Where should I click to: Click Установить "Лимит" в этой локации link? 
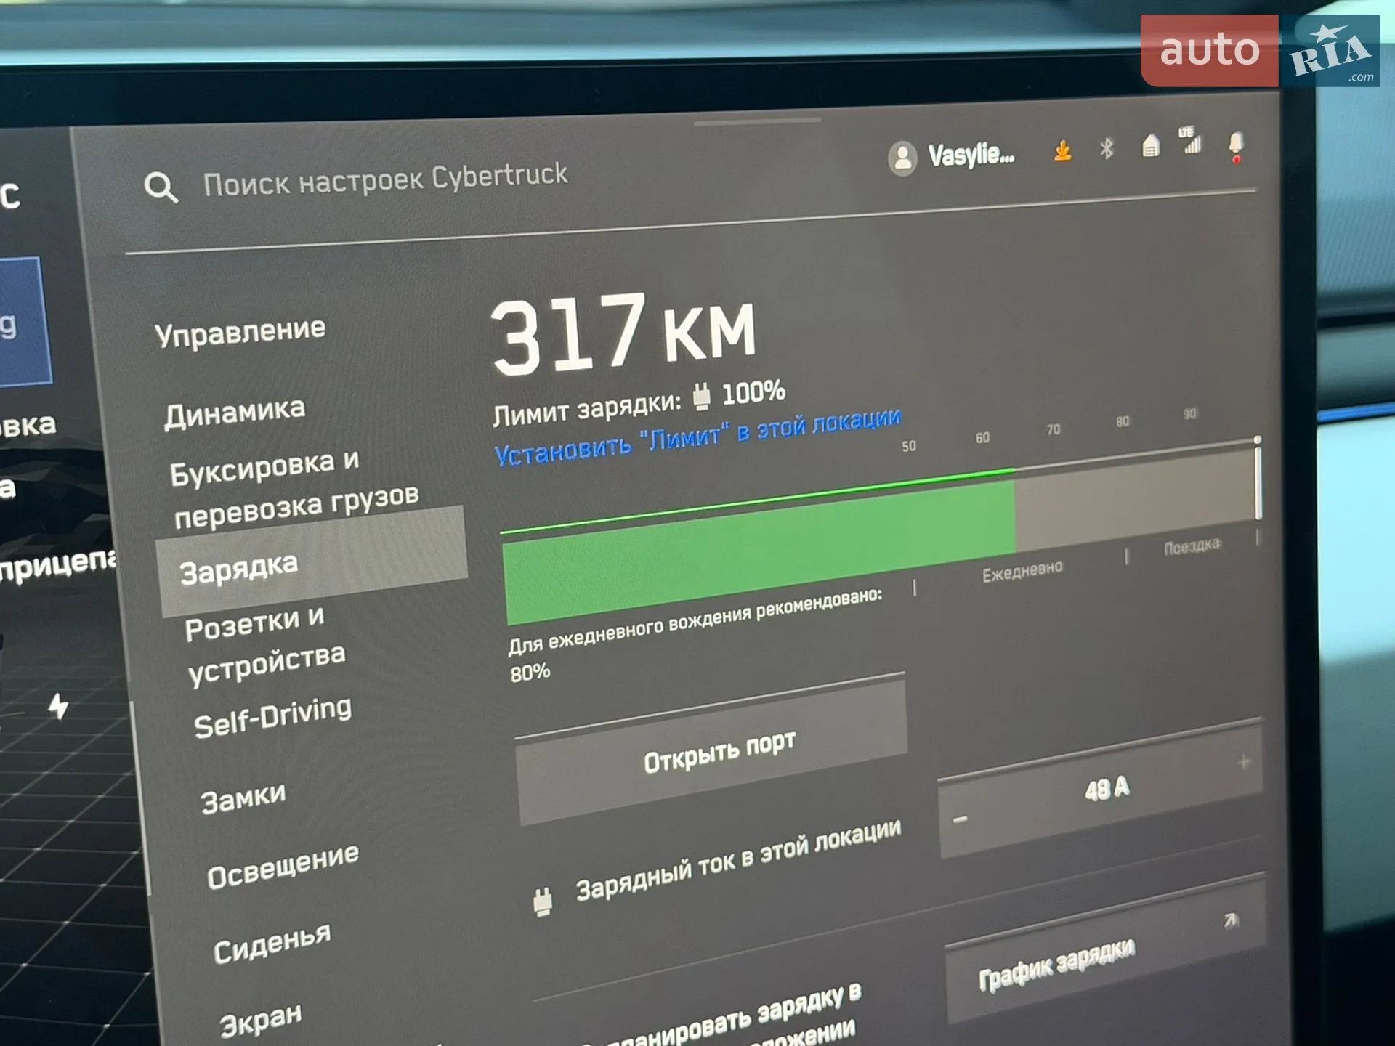(697, 436)
